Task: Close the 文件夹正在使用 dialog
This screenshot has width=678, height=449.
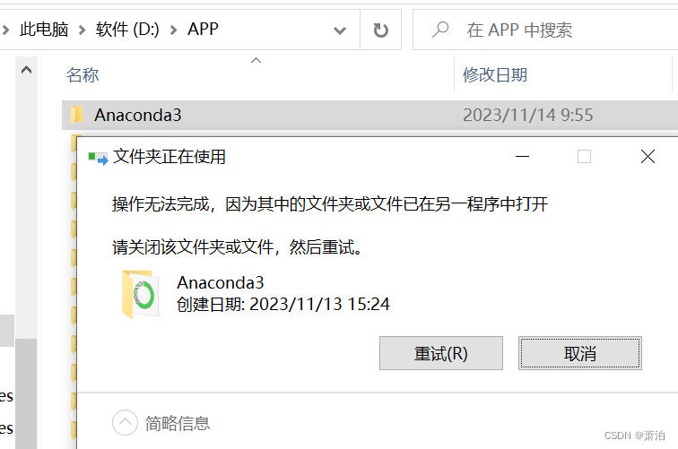Action: pyautogui.click(x=648, y=157)
